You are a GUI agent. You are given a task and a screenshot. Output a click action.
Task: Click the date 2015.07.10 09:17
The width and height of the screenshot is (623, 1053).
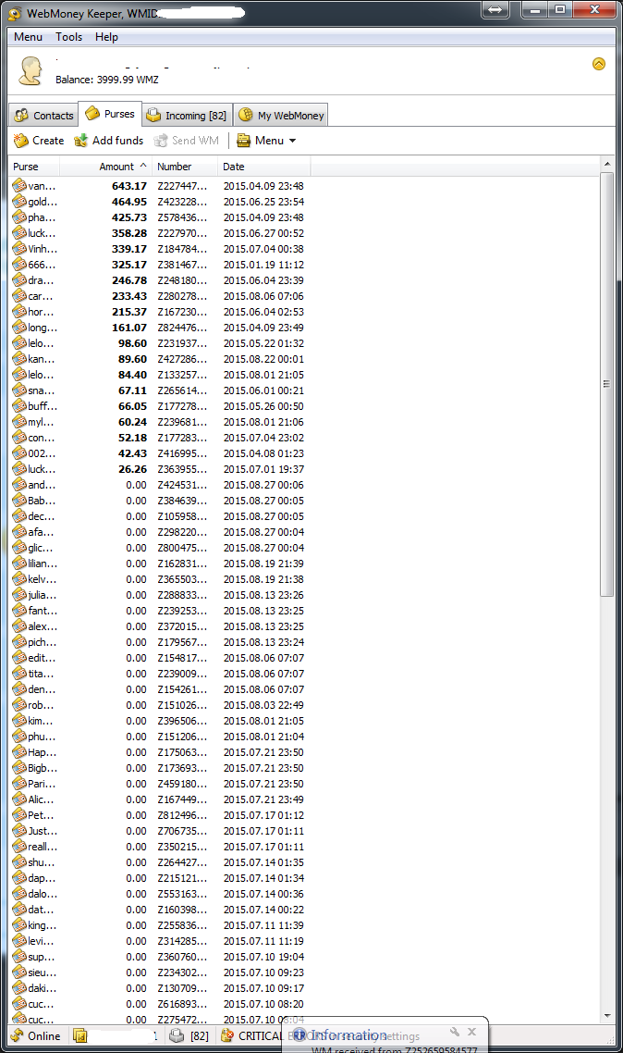(x=263, y=988)
